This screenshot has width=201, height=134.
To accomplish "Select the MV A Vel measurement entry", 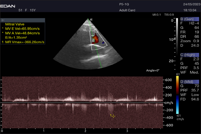I will 23,33.
